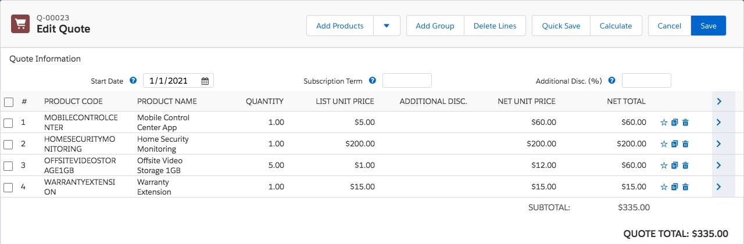Check the Warranty Extension row

(x=9, y=188)
